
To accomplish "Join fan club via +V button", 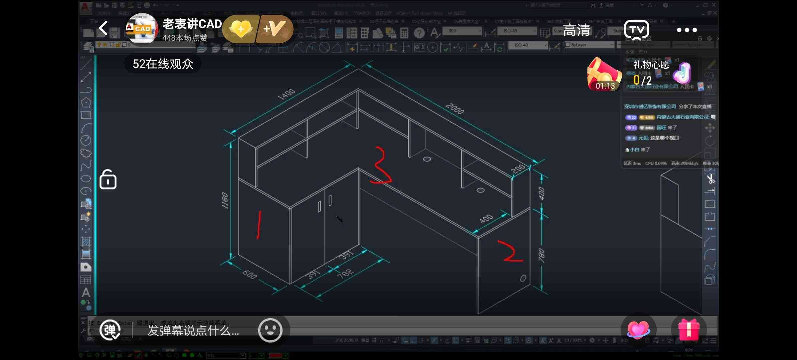I will coord(275,29).
